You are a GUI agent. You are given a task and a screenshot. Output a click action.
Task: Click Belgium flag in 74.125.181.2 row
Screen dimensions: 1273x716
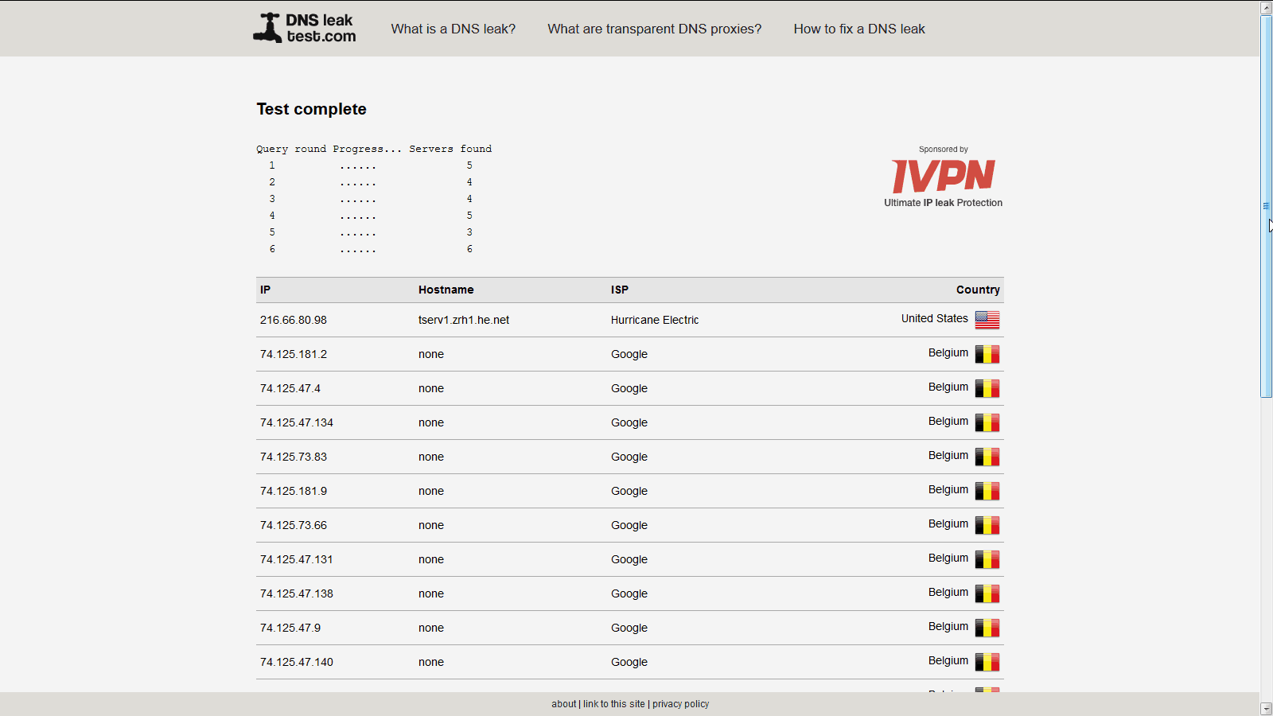(x=987, y=354)
